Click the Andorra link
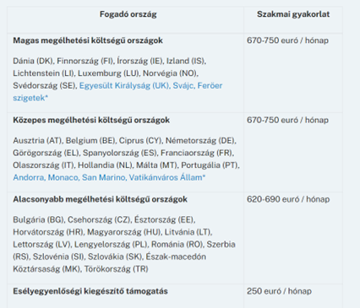The height and width of the screenshot is (308, 360). pos(29,177)
